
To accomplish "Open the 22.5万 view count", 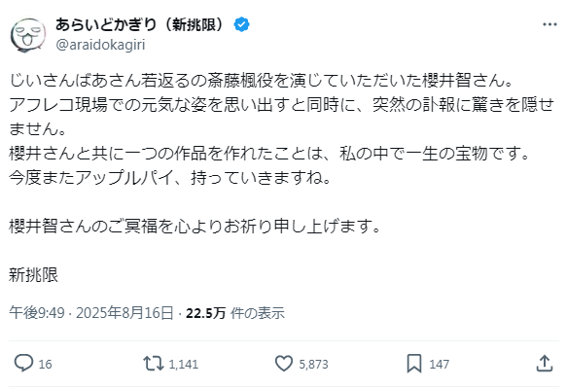I will tap(206, 313).
